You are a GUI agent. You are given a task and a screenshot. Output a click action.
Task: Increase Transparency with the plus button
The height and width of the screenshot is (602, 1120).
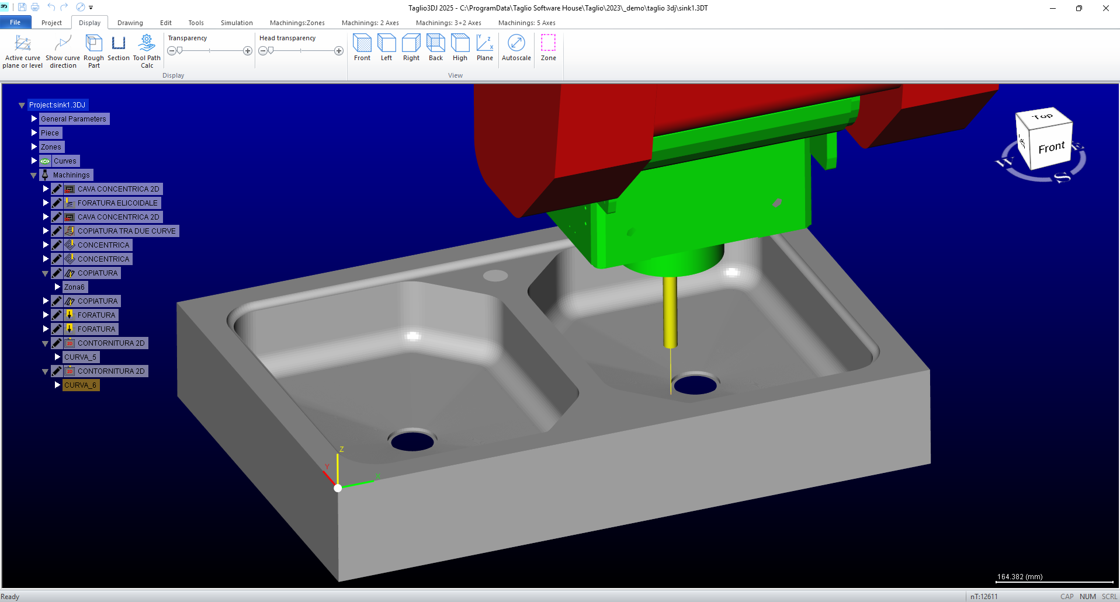(x=248, y=51)
